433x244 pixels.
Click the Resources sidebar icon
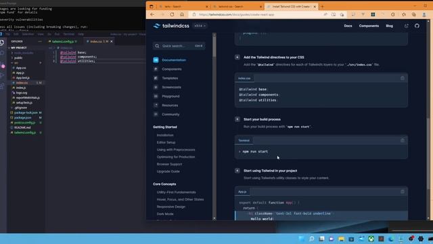156,105
